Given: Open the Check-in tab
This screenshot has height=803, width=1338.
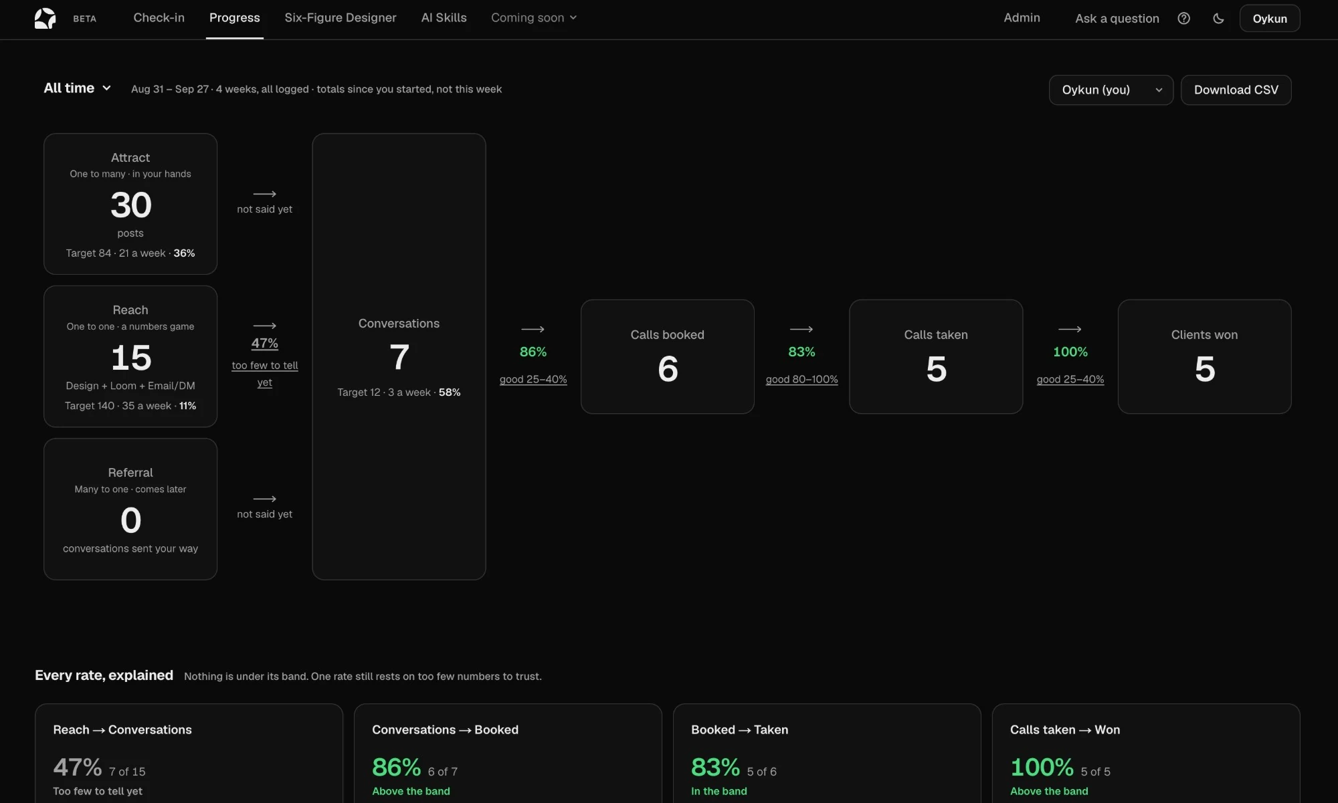Looking at the screenshot, I should coord(159,18).
